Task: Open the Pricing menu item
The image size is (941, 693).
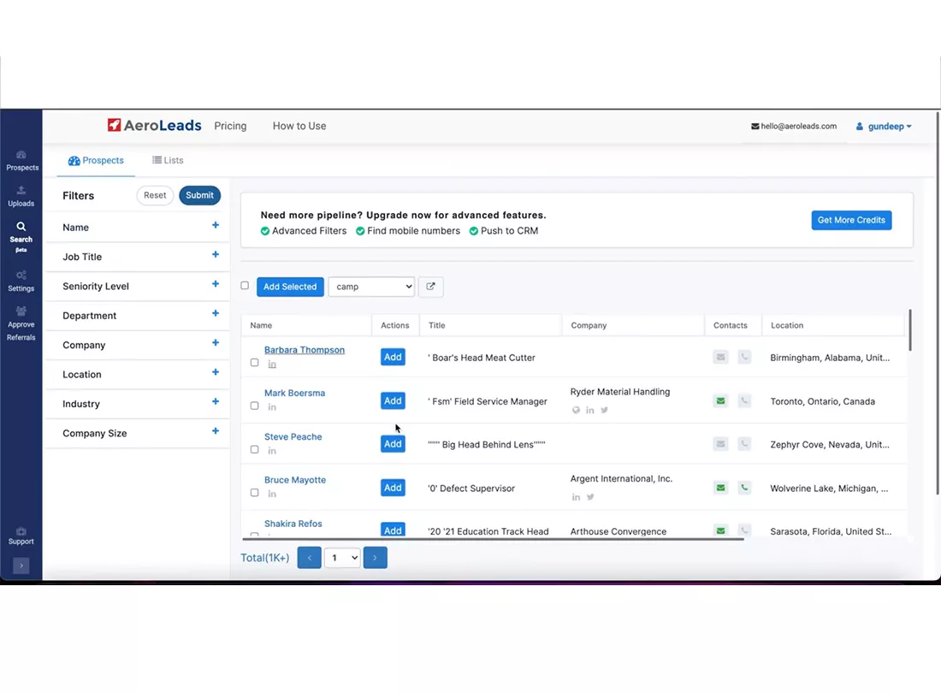Action: [230, 126]
